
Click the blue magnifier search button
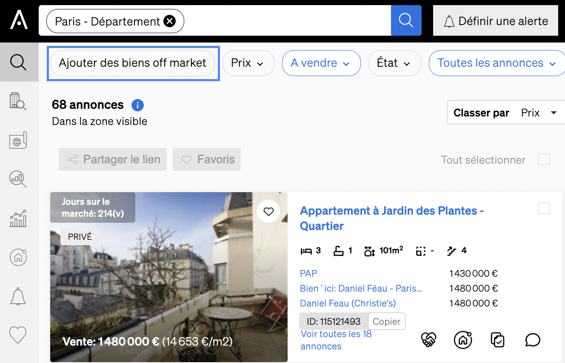point(406,20)
